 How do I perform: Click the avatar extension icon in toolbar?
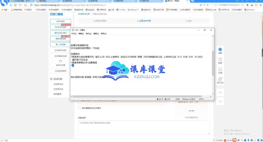(x=248, y=5)
